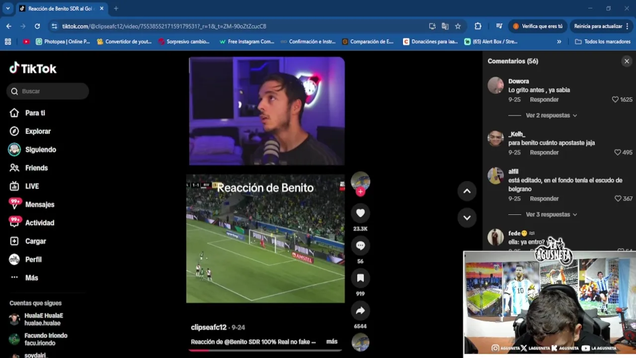Open the media control icon in toolbar

[x=499, y=26]
